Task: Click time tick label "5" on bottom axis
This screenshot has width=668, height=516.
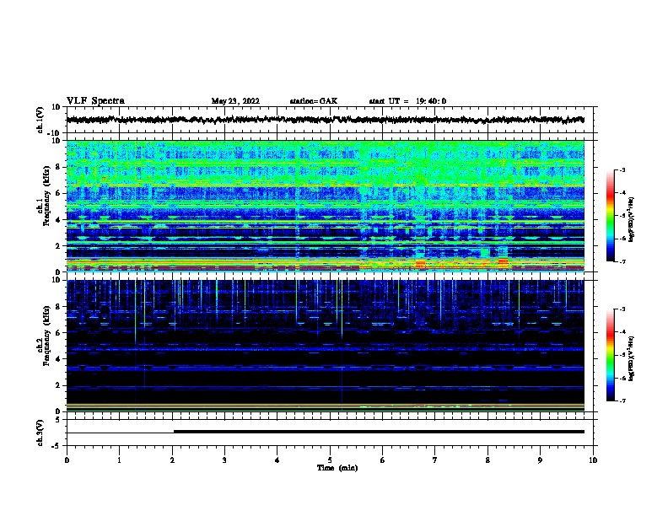Action: tap(330, 460)
